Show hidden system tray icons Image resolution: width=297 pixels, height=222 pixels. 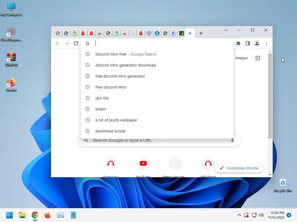239,215
